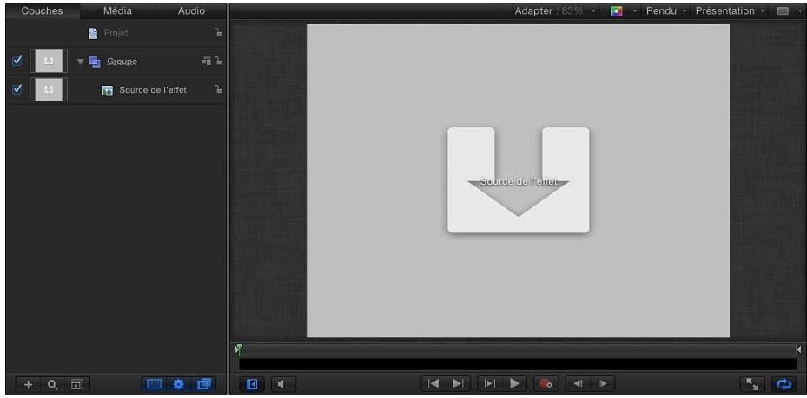Image resolution: width=807 pixels, height=398 pixels.
Task: Click the Source de l'effet drop zone icon
Action: tap(107, 90)
